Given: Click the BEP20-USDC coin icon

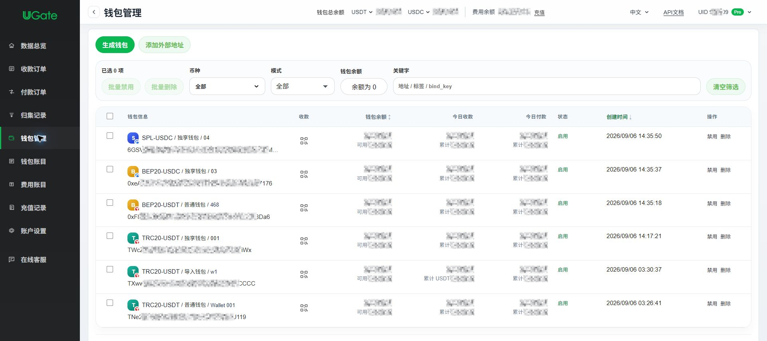Looking at the screenshot, I should pos(133,171).
